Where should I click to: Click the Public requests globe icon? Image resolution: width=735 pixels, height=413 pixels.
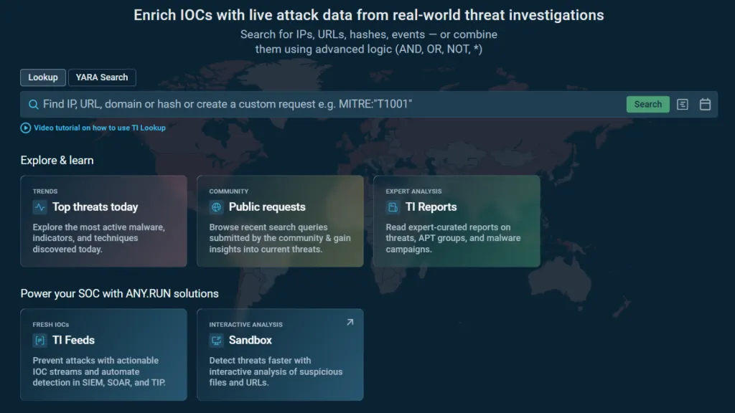pos(215,206)
